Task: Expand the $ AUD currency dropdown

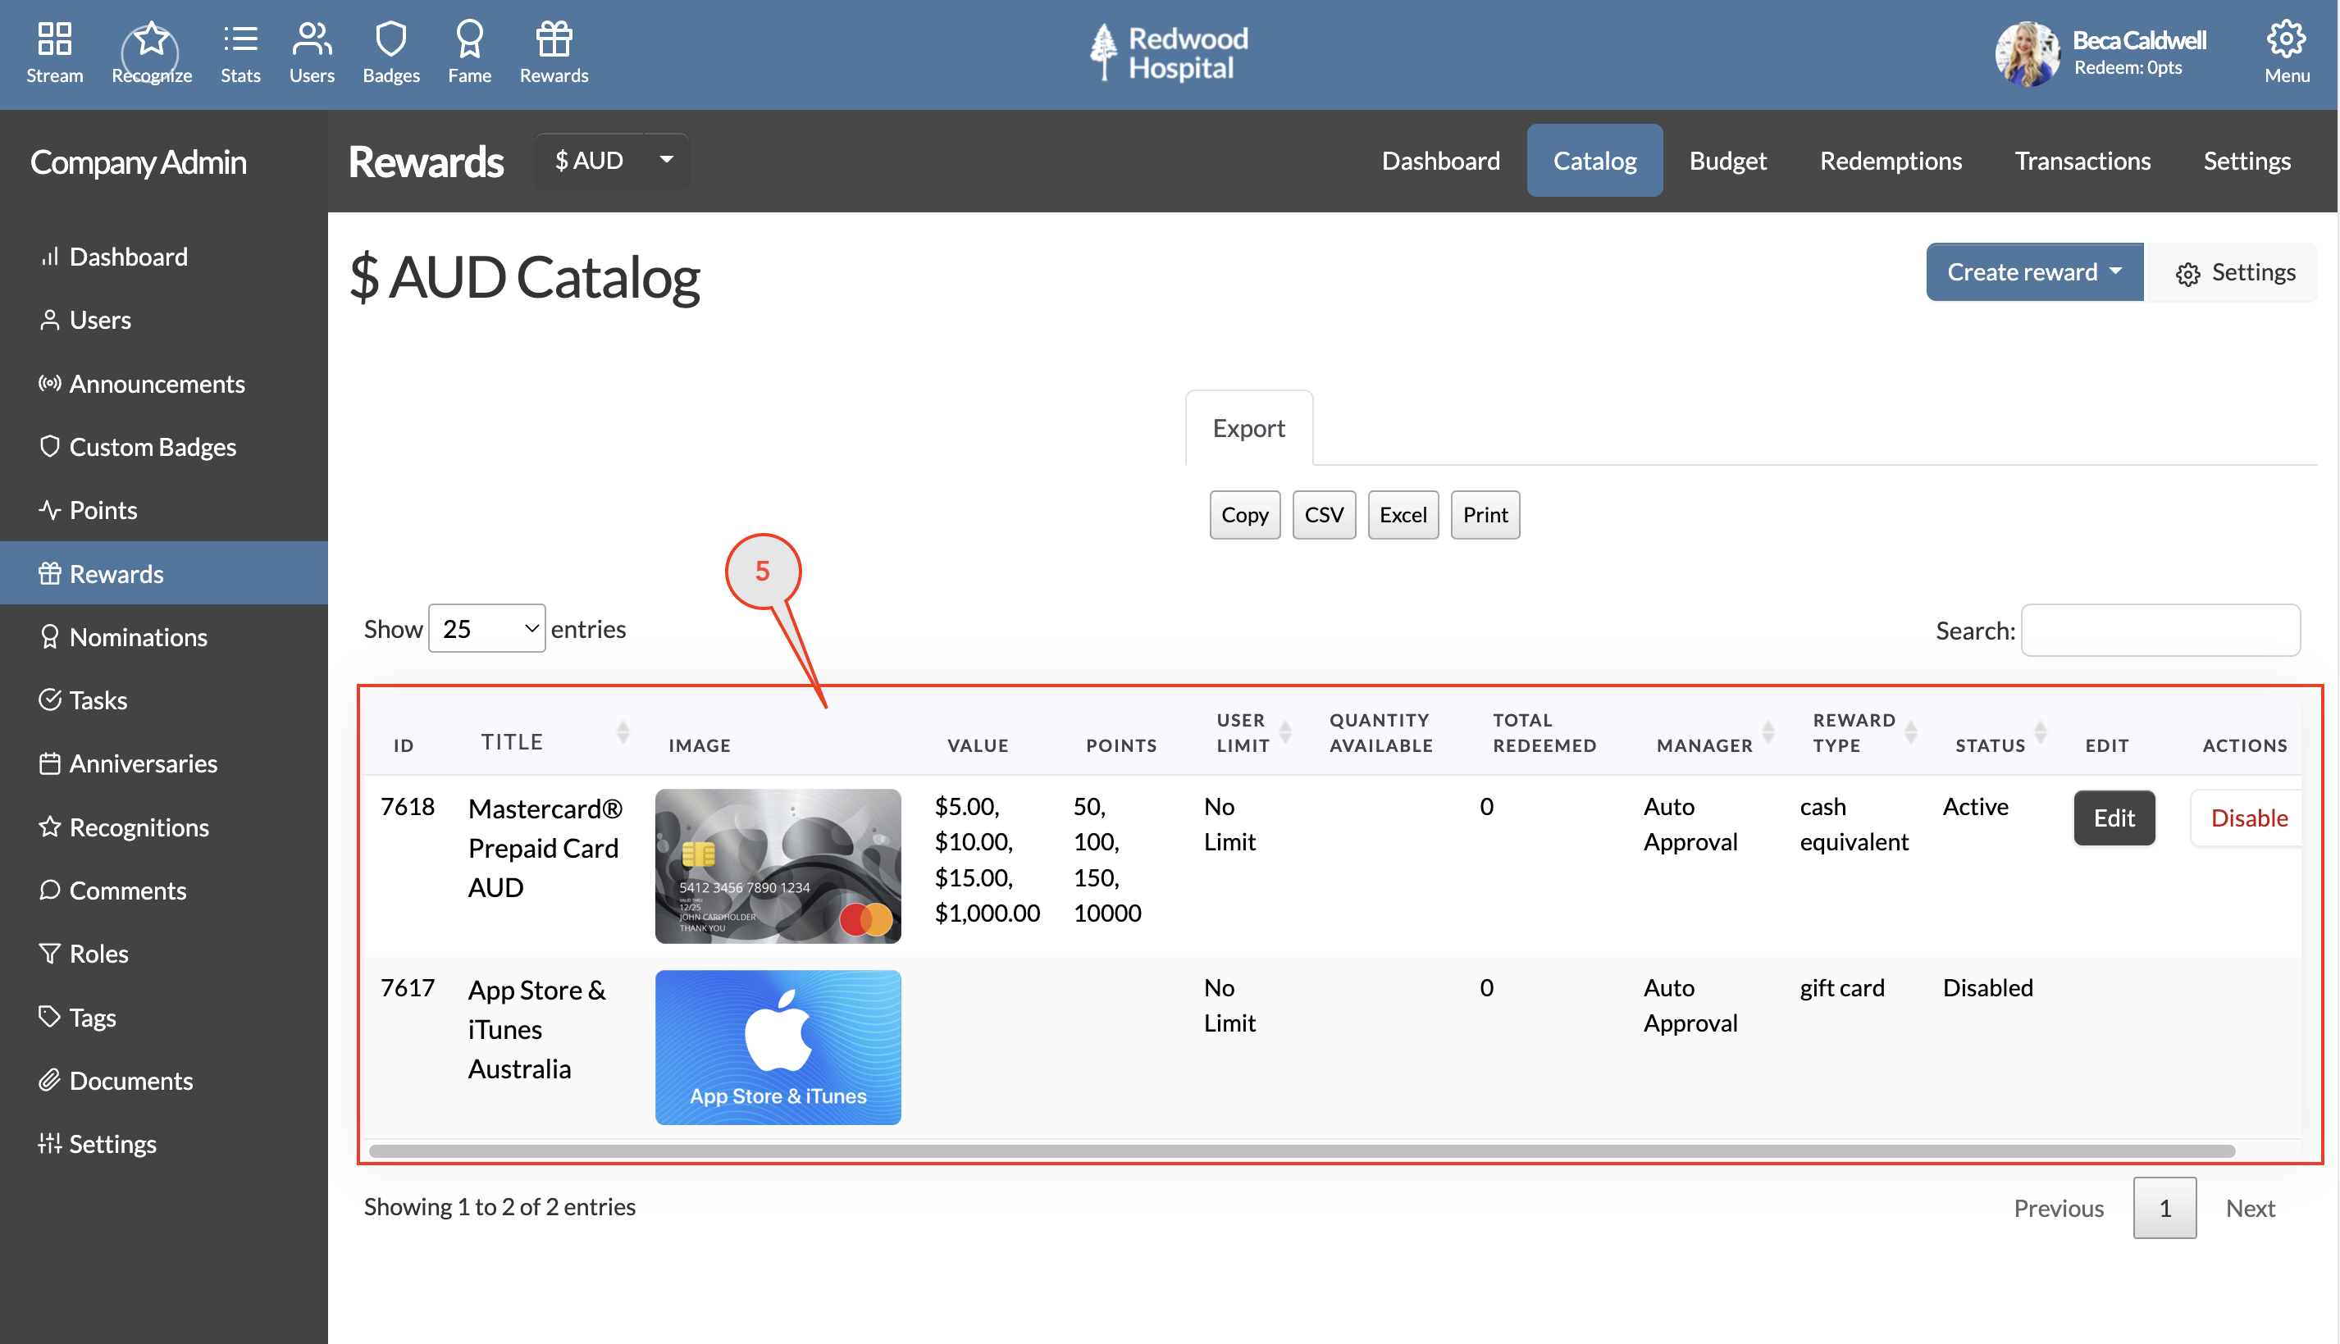Action: tap(613, 161)
